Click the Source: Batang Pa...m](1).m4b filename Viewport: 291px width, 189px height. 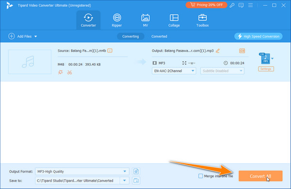[x=82, y=51]
